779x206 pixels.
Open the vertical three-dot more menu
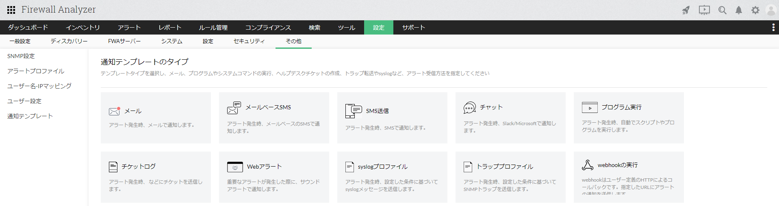[x=773, y=27]
